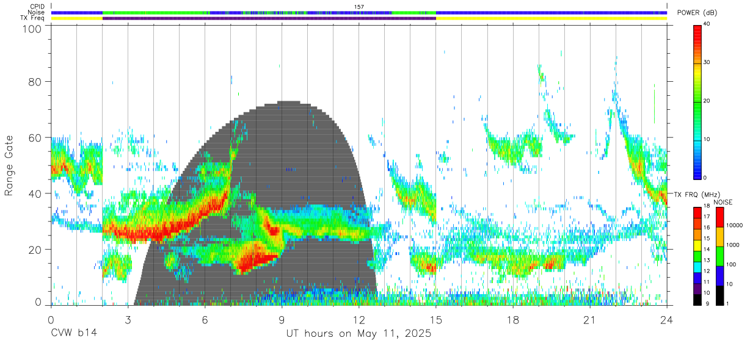Click the x-axis tick label '24'
This screenshot has width=750, height=346.
[666, 319]
